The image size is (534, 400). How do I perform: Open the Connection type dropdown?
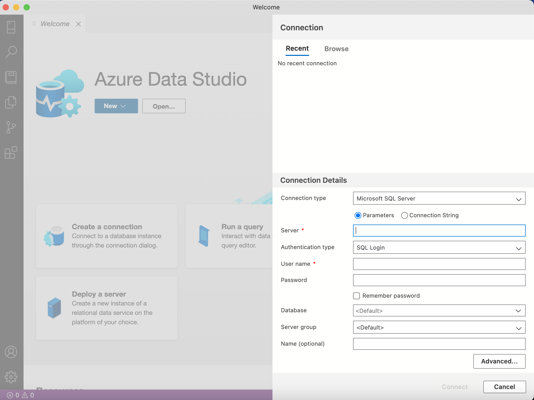439,198
